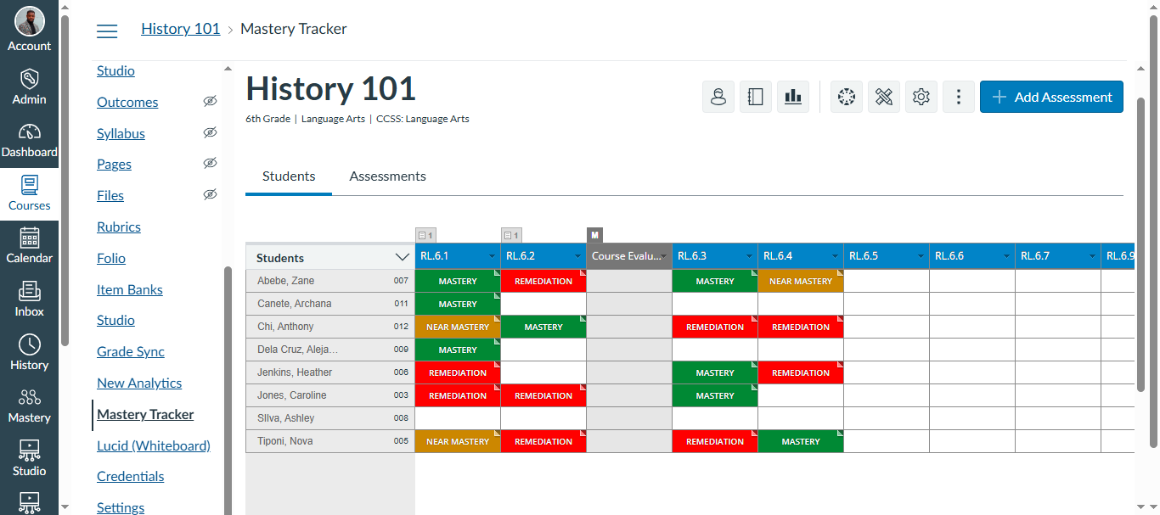Click the Add Assessment button

[1051, 96]
